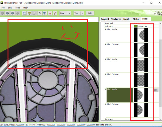Expand the Tile 2 Outside row
This screenshot has height=127, width=162.
point(105,74)
